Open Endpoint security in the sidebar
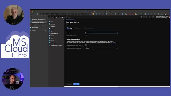Viewport: 171px width, 96px height. click(54, 34)
